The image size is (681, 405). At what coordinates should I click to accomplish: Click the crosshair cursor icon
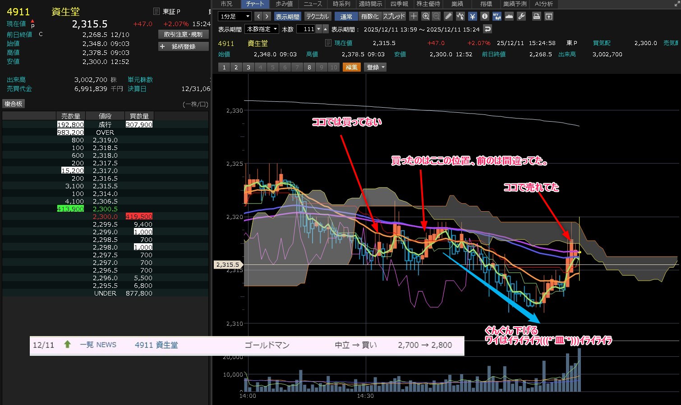(414, 16)
